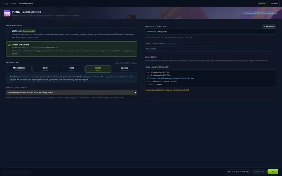Click the imported Steam options field

click(x=210, y=31)
